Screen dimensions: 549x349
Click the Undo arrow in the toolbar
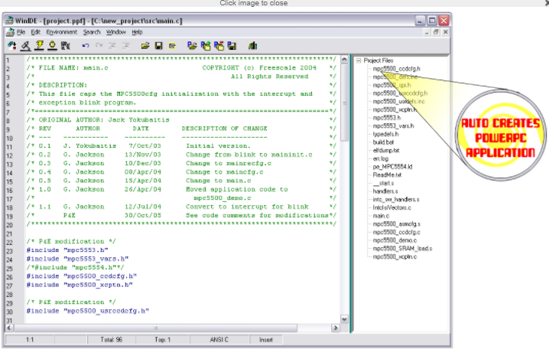pos(86,46)
